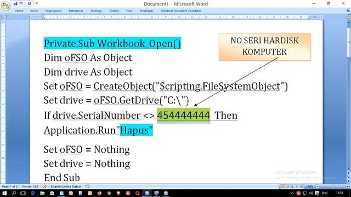Switch to Full Screen Reading view
The image size is (351, 197).
pyautogui.click(x=287, y=187)
